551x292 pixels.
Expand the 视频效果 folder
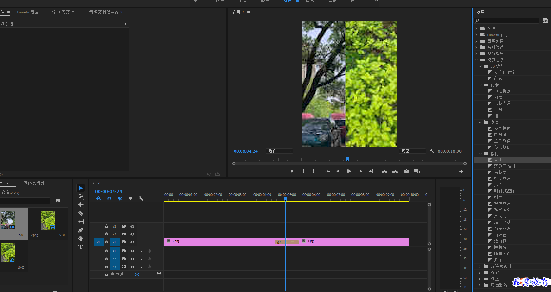coord(476,54)
